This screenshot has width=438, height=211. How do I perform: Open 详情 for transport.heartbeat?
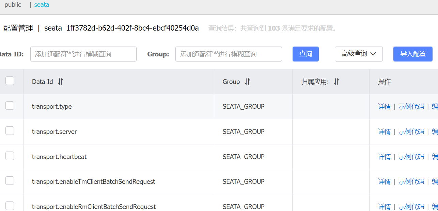(x=385, y=157)
